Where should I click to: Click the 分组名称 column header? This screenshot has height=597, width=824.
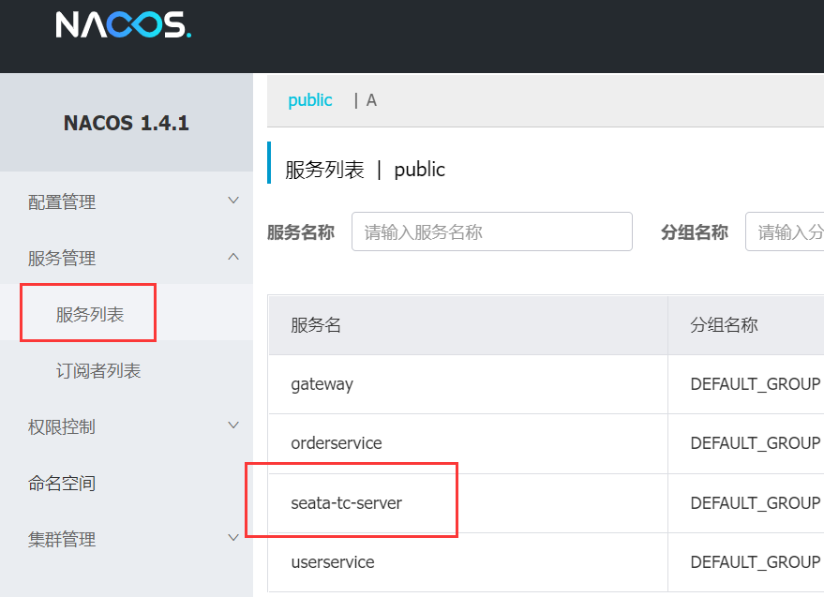pos(746,325)
